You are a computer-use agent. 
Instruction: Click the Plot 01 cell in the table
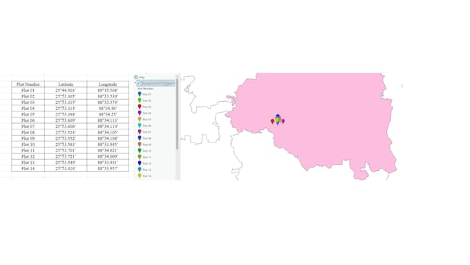coord(28,91)
